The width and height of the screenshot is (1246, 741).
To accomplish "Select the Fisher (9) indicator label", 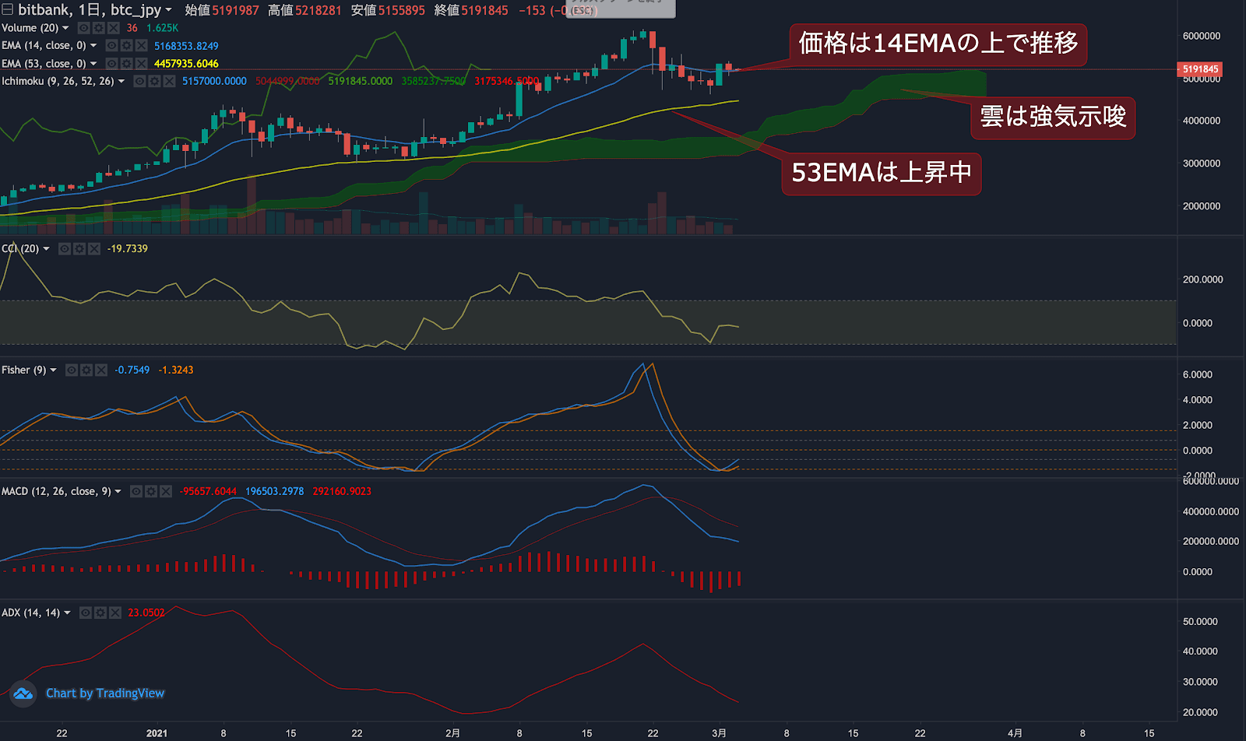I will [x=23, y=370].
